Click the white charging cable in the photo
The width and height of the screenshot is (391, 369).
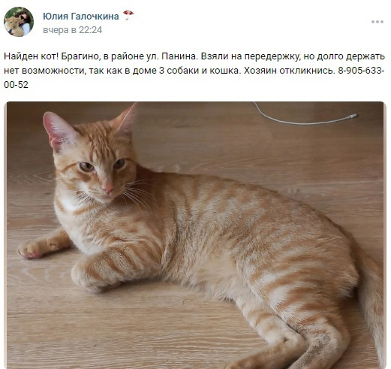coord(304,116)
